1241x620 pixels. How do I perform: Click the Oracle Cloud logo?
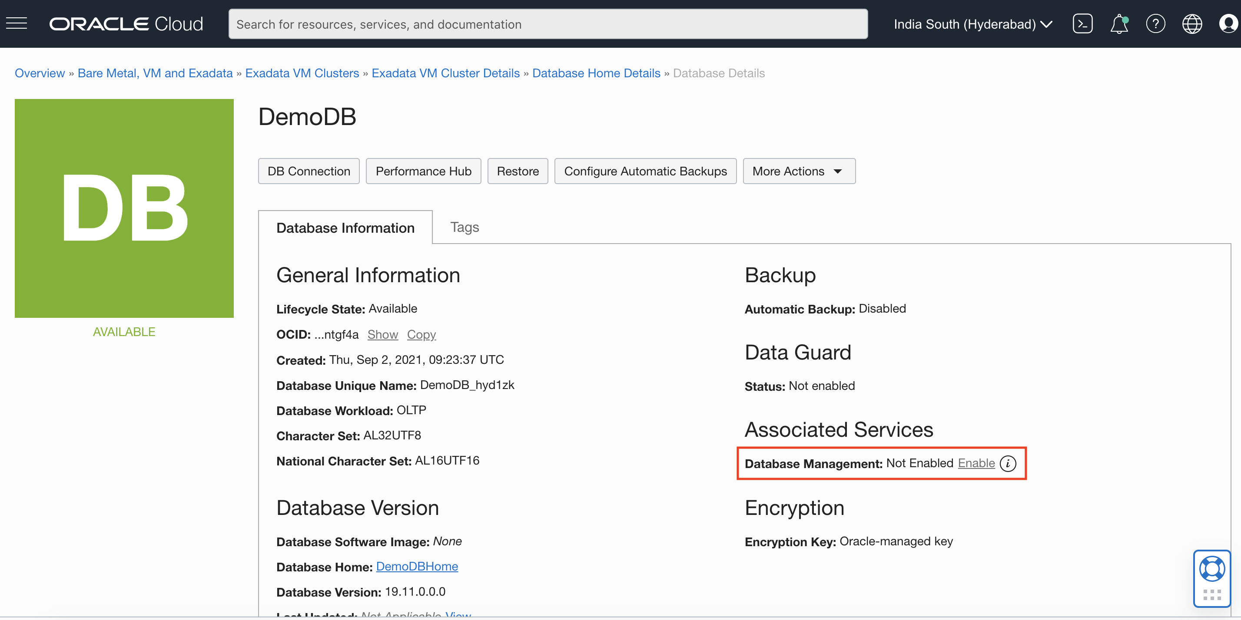126,24
